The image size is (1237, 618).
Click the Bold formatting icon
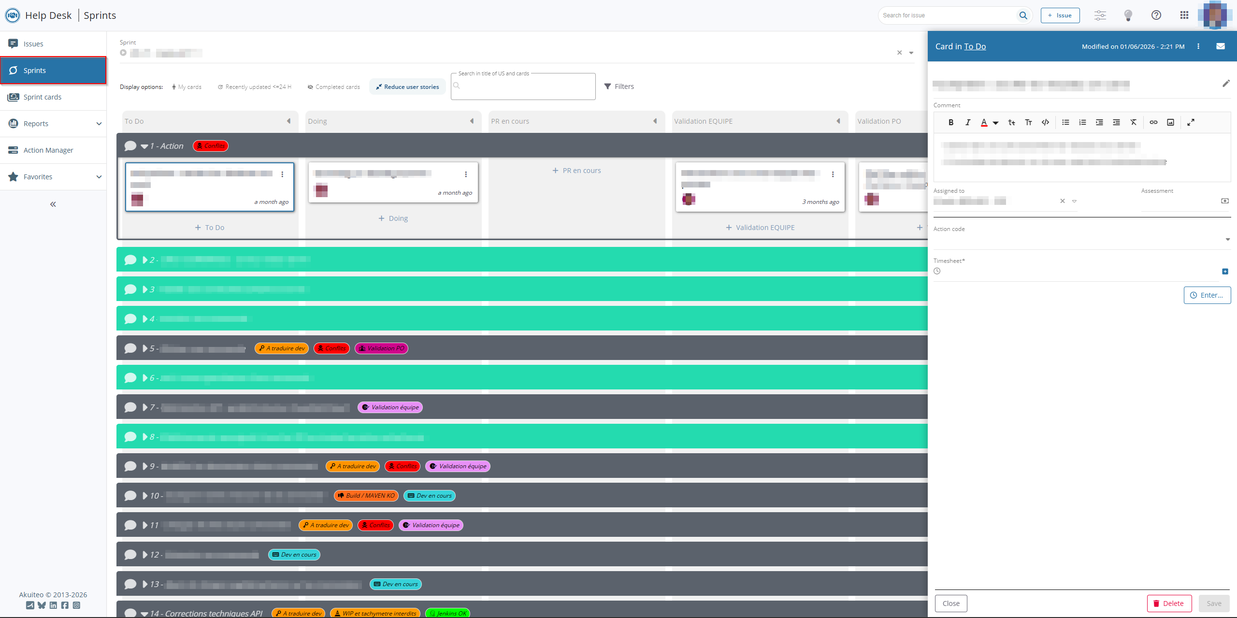(x=950, y=122)
